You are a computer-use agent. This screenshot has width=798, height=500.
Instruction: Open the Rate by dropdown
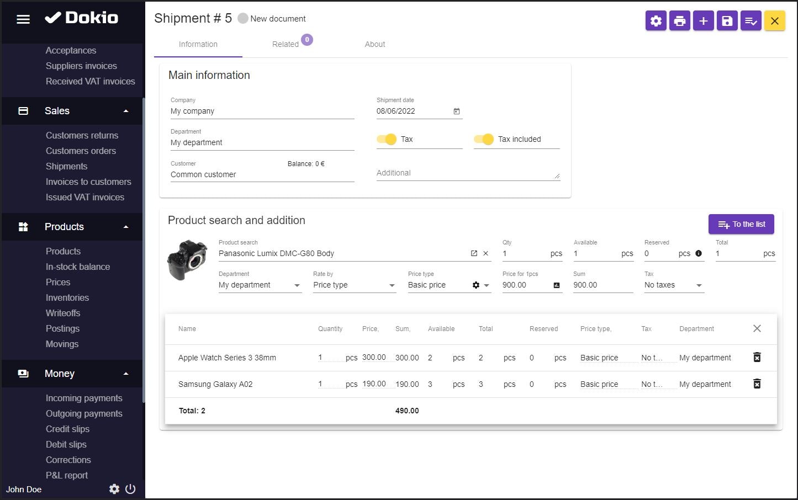click(355, 285)
